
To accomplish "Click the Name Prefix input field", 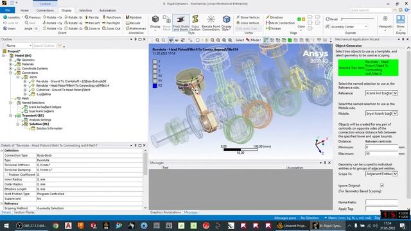I will 381,202.
